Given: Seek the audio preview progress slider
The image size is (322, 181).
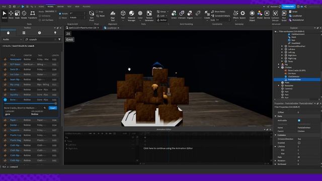Looking at the screenshot, I should [x=30, y=104].
